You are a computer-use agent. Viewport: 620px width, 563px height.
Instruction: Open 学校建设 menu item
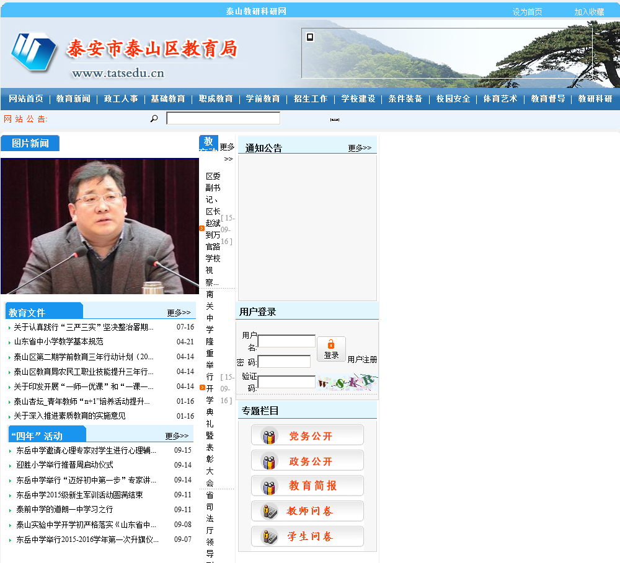[358, 98]
